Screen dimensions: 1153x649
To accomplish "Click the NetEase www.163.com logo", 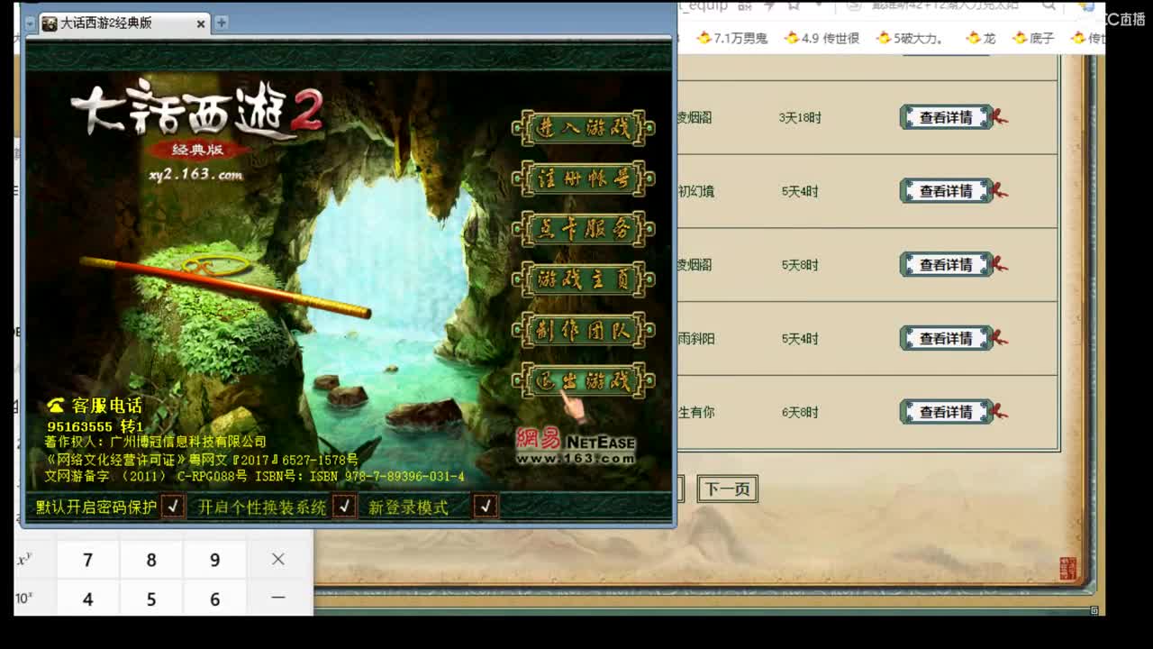I will click(x=576, y=446).
